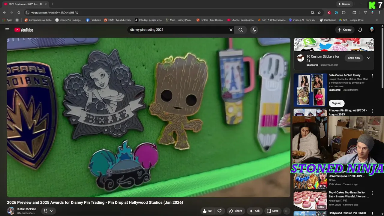Focus the address bar URL

tap(55, 13)
